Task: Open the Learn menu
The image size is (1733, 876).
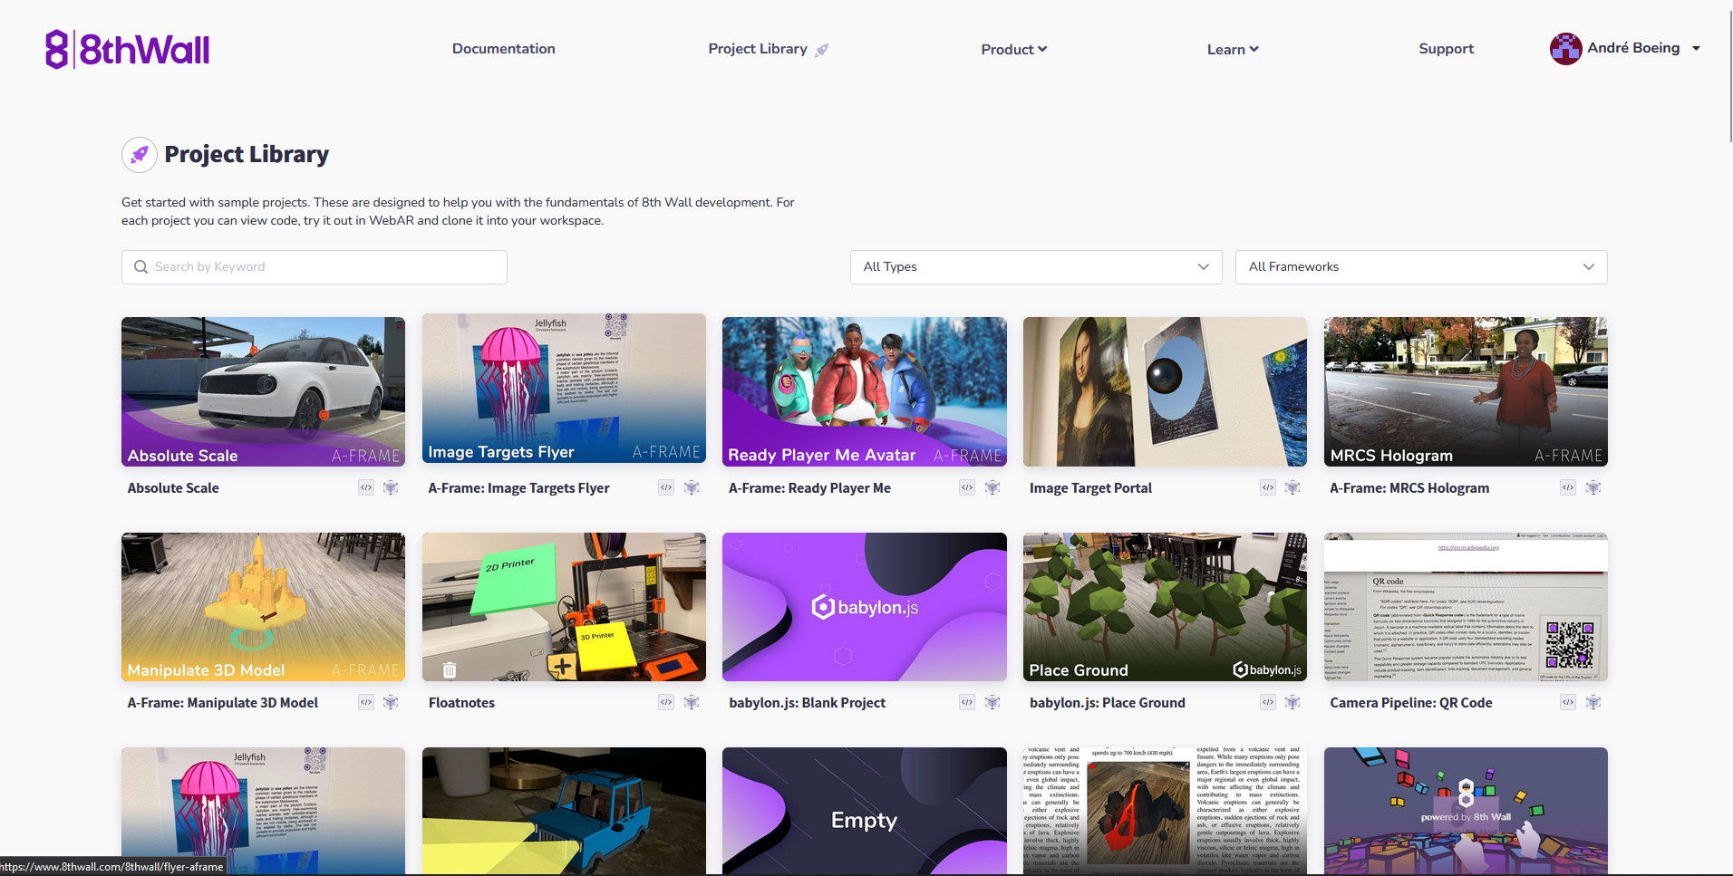Action: coord(1232,49)
